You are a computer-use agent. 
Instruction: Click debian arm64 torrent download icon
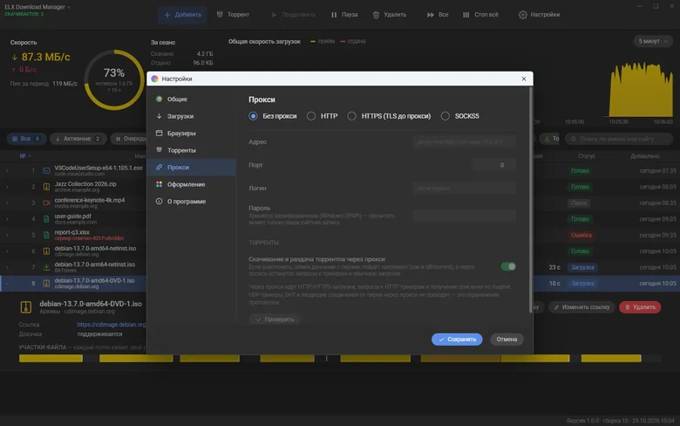click(x=46, y=267)
